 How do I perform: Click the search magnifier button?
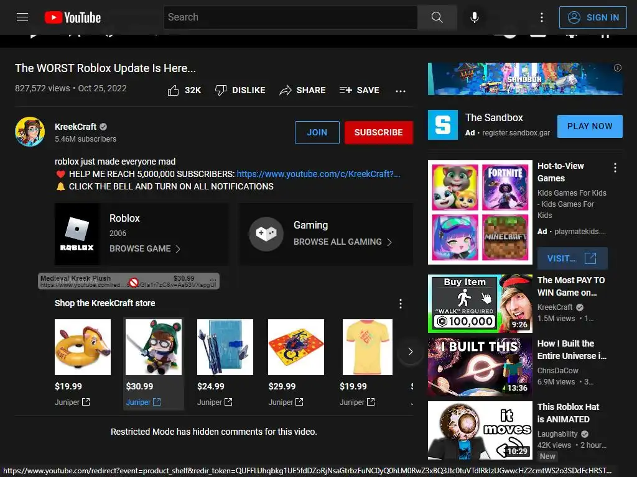click(437, 17)
